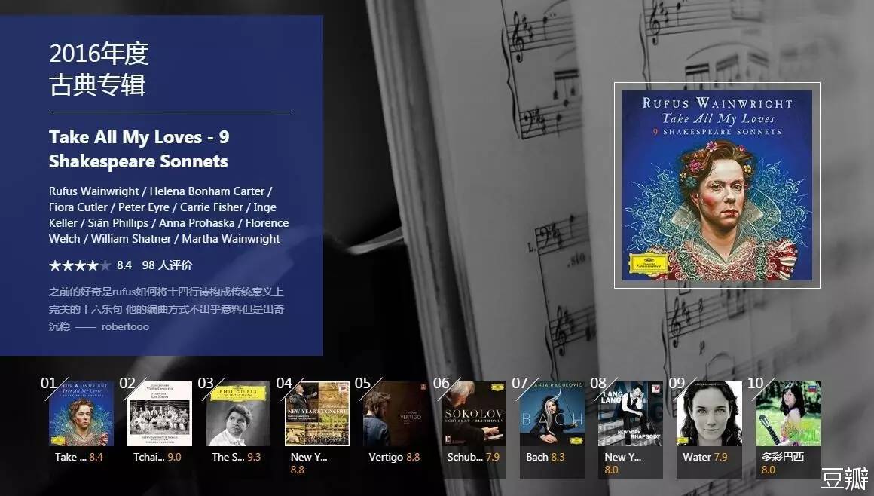Open rank 09 Water album thumbnail
The width and height of the screenshot is (874, 496).
(x=710, y=414)
